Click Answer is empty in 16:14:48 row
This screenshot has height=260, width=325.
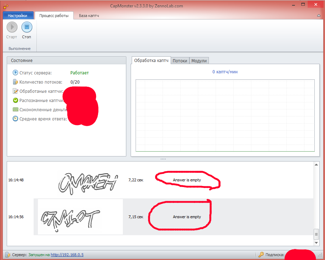187,180
